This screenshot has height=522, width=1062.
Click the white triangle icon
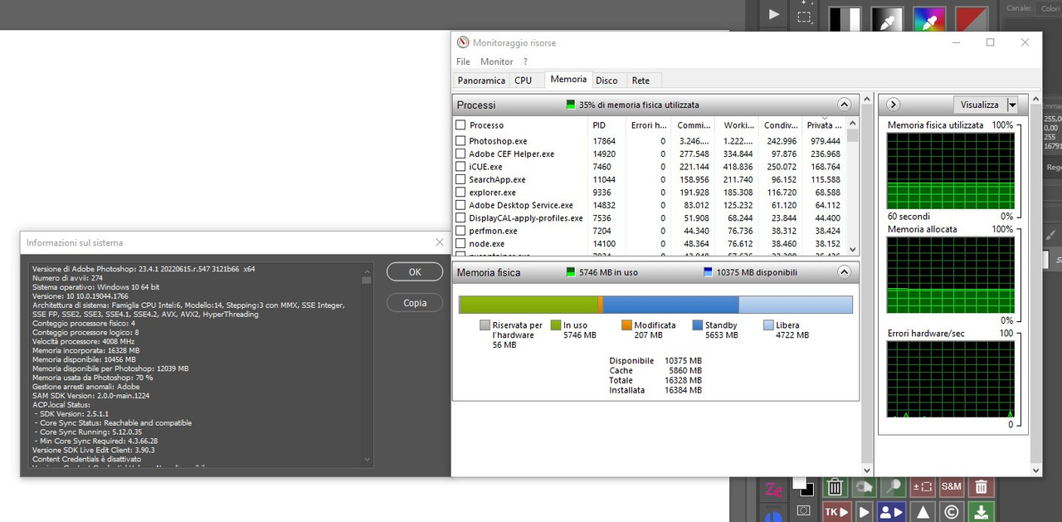click(x=923, y=512)
